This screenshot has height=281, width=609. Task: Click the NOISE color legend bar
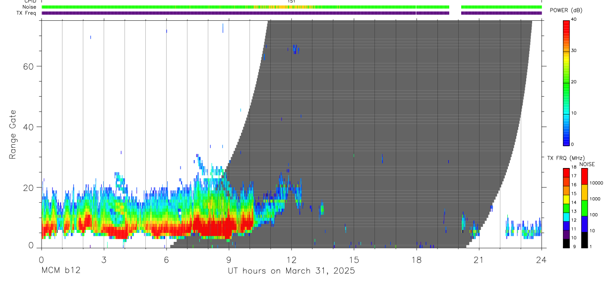tap(584, 208)
